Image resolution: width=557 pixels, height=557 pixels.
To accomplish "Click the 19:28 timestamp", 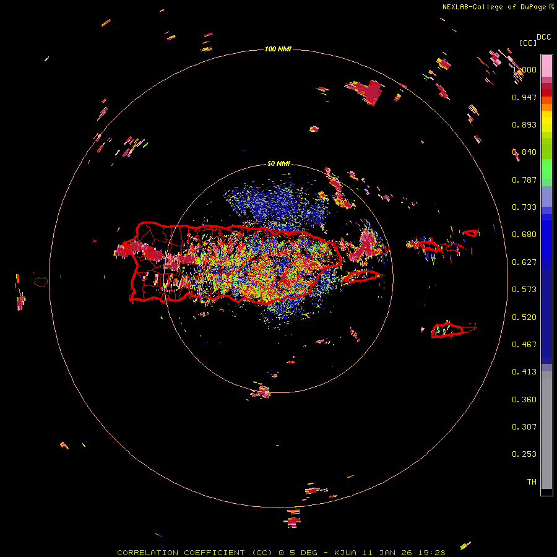I will pos(433,553).
